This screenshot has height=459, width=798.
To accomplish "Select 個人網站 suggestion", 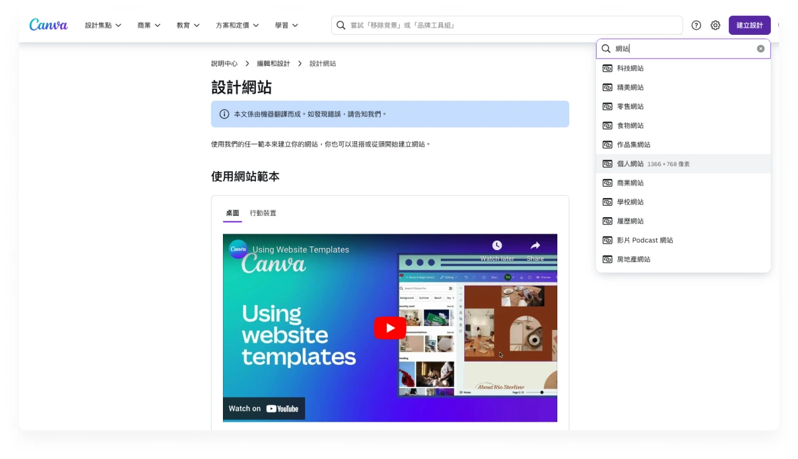I will pos(683,164).
